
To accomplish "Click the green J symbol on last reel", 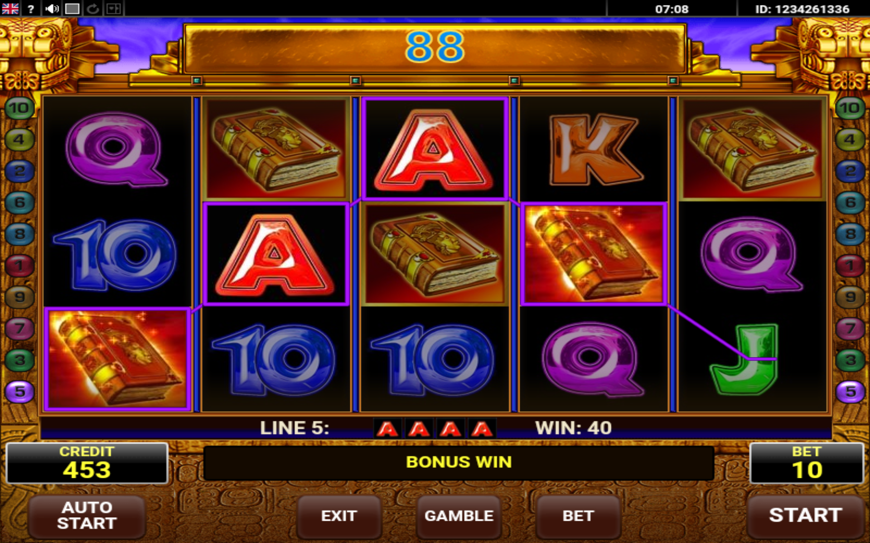I will (x=745, y=360).
